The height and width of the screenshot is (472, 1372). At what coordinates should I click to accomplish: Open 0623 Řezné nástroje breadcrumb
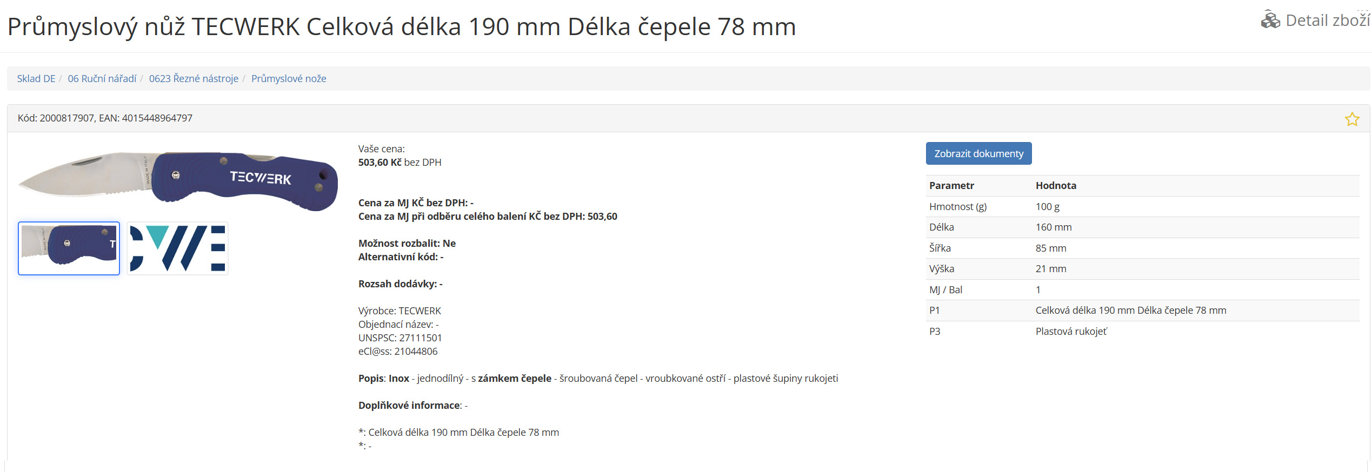[194, 79]
